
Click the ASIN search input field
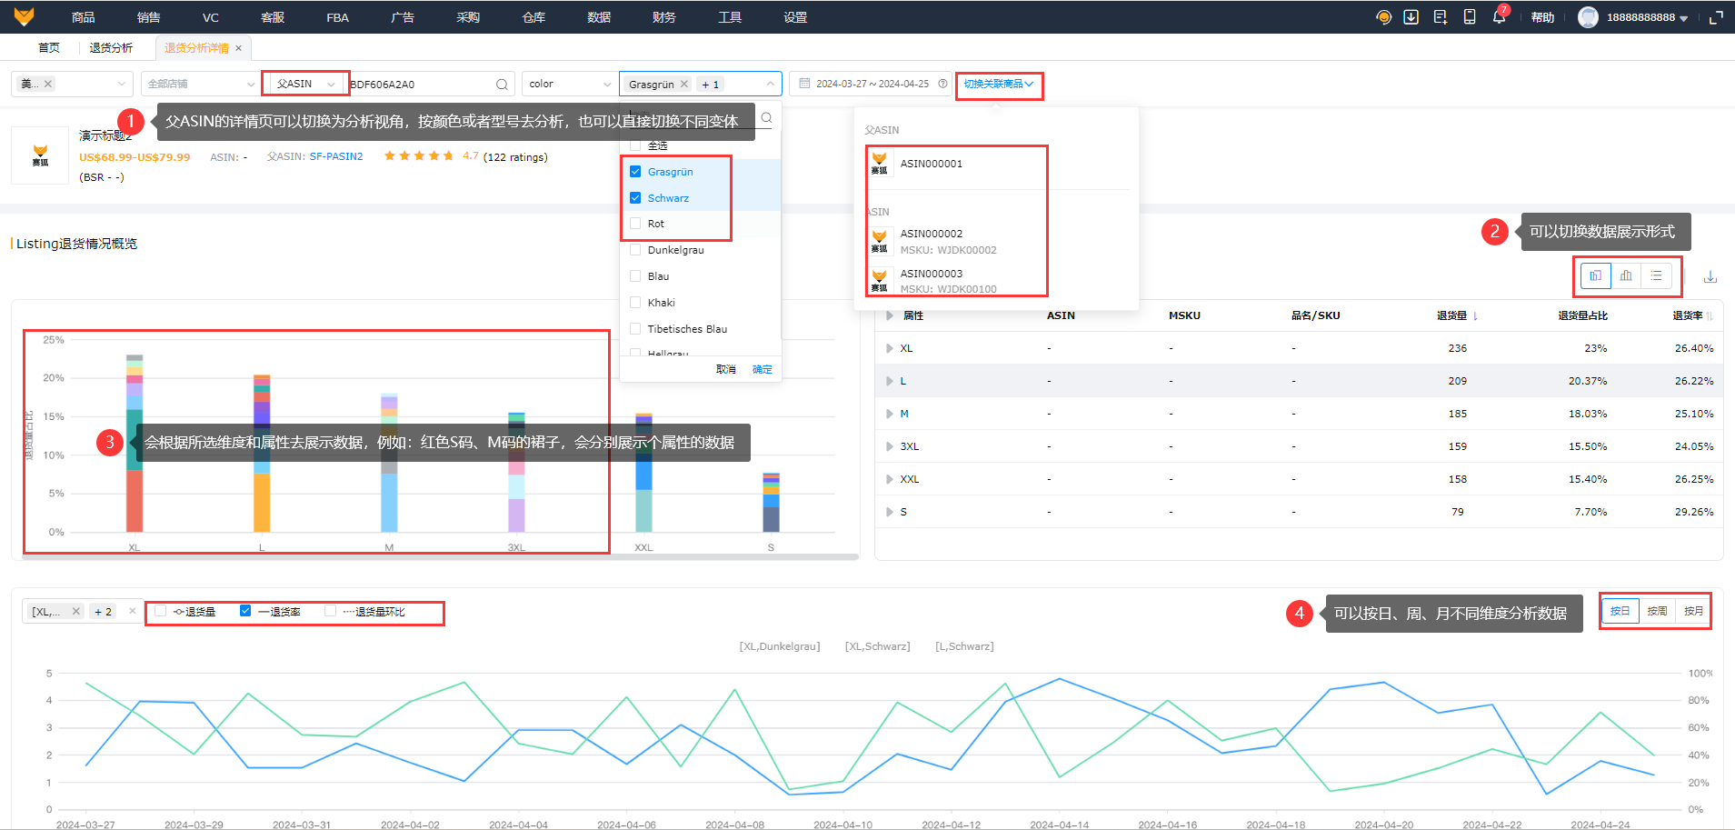(x=420, y=85)
